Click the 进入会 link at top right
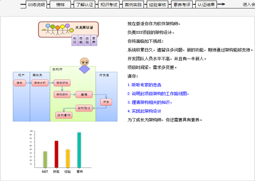 pos(248,5)
